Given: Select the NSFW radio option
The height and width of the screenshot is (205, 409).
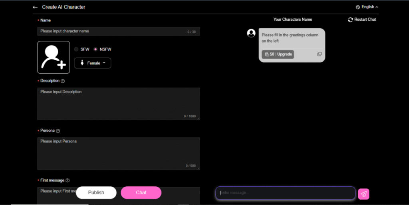Looking at the screenshot, I should (95, 49).
